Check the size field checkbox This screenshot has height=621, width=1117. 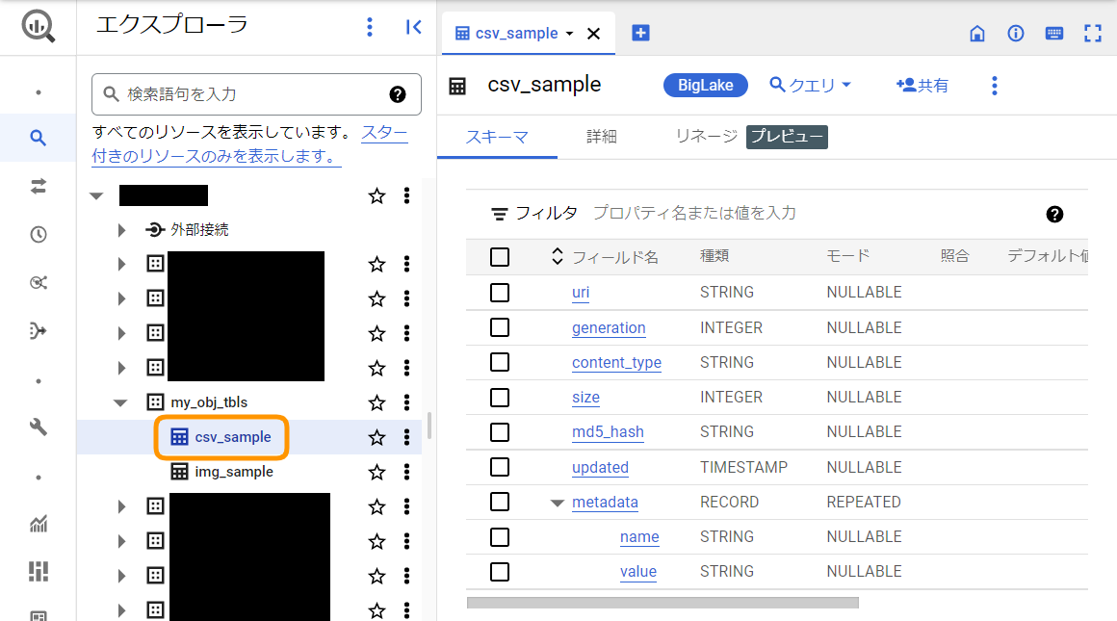(x=500, y=398)
